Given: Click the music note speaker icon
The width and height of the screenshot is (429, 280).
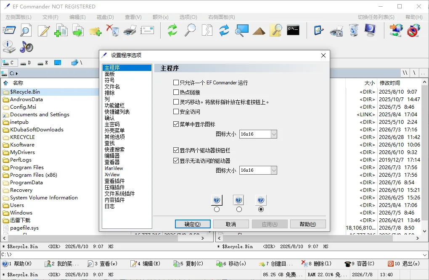Looking at the screenshot, I should (x=26, y=47).
